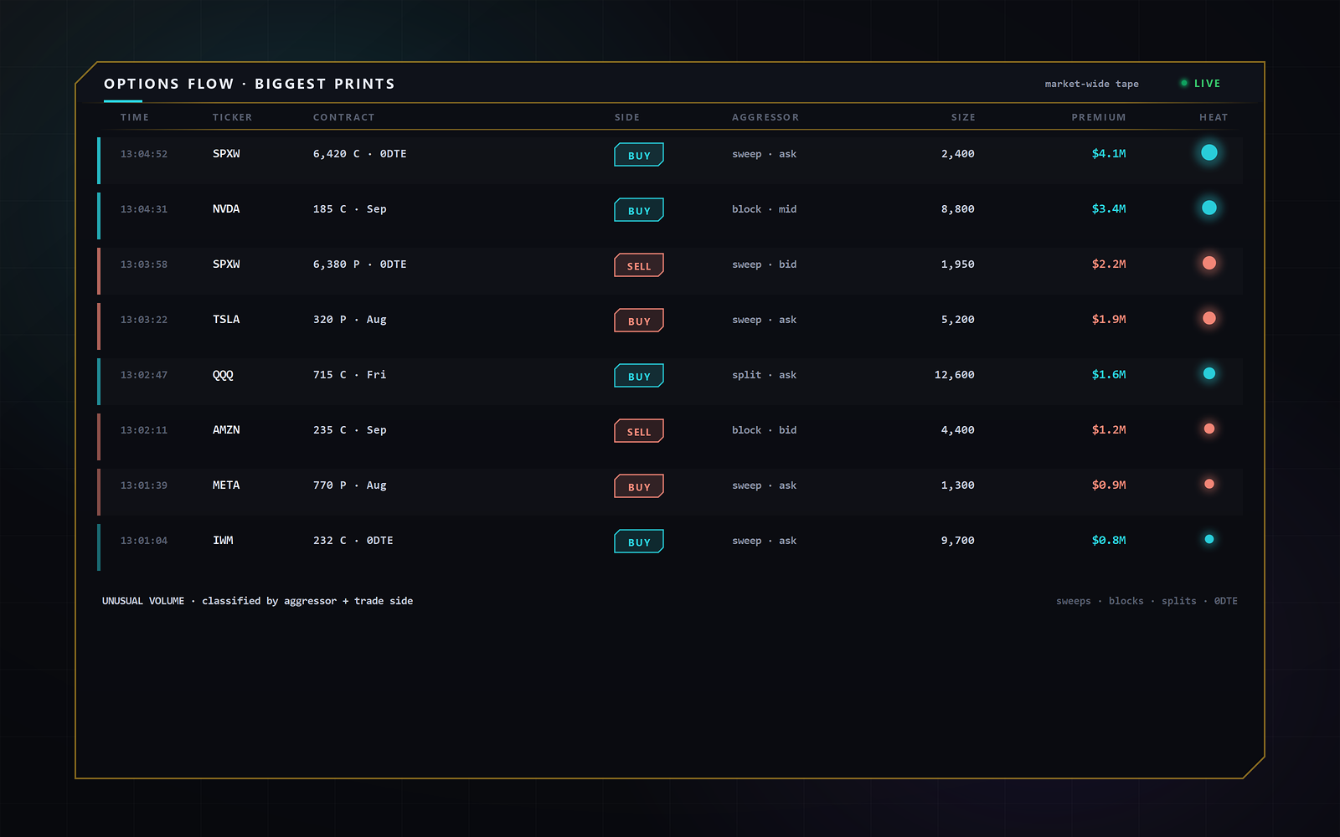Click the 13:04:31 timestamp
Viewport: 1340px width, 837px height.
click(x=144, y=209)
